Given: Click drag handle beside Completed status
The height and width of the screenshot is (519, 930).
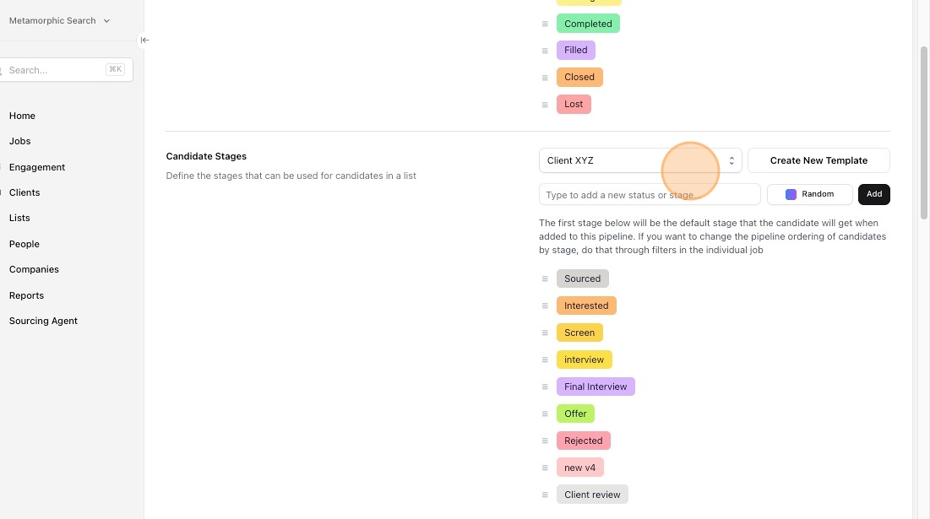Looking at the screenshot, I should pyautogui.click(x=545, y=24).
